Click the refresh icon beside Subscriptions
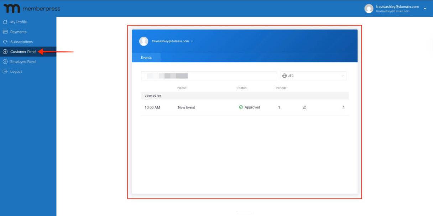The height and width of the screenshot is (216, 433). pos(5,42)
